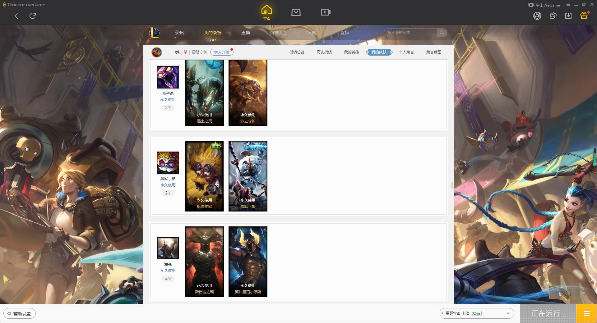Click the 潘森 champion portrait
Screen dimensions: 597x323
[168, 248]
